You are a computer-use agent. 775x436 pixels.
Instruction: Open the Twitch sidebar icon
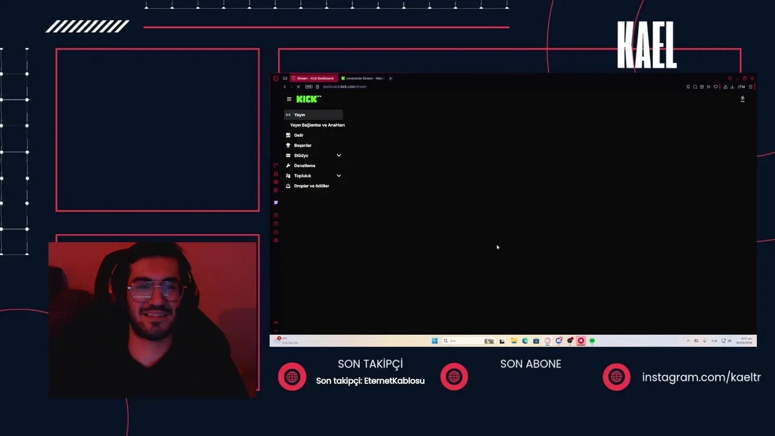(276, 202)
